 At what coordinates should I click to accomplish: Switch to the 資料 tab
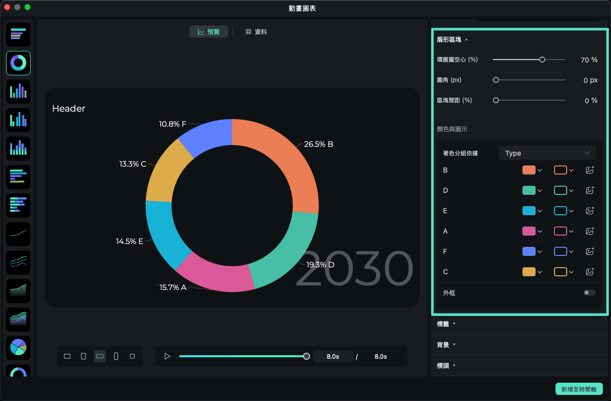[256, 32]
